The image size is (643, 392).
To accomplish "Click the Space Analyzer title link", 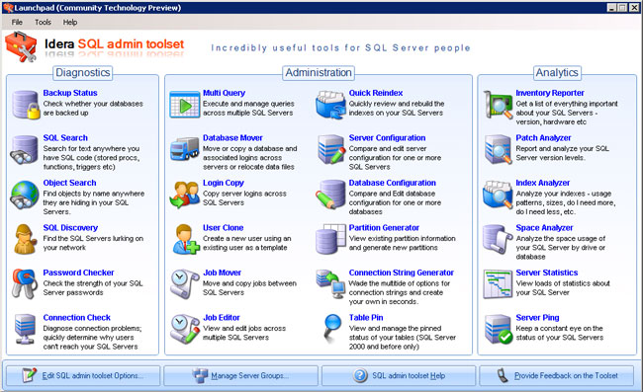I will click(x=544, y=227).
